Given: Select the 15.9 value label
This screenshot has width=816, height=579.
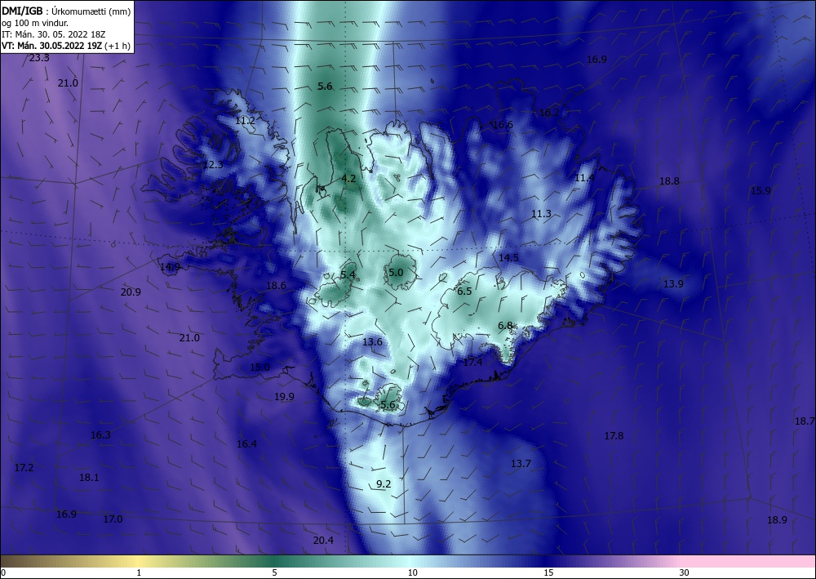Looking at the screenshot, I should point(761,191).
